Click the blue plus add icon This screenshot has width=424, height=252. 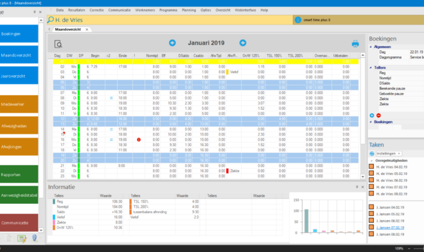pyautogui.click(x=372, y=115)
